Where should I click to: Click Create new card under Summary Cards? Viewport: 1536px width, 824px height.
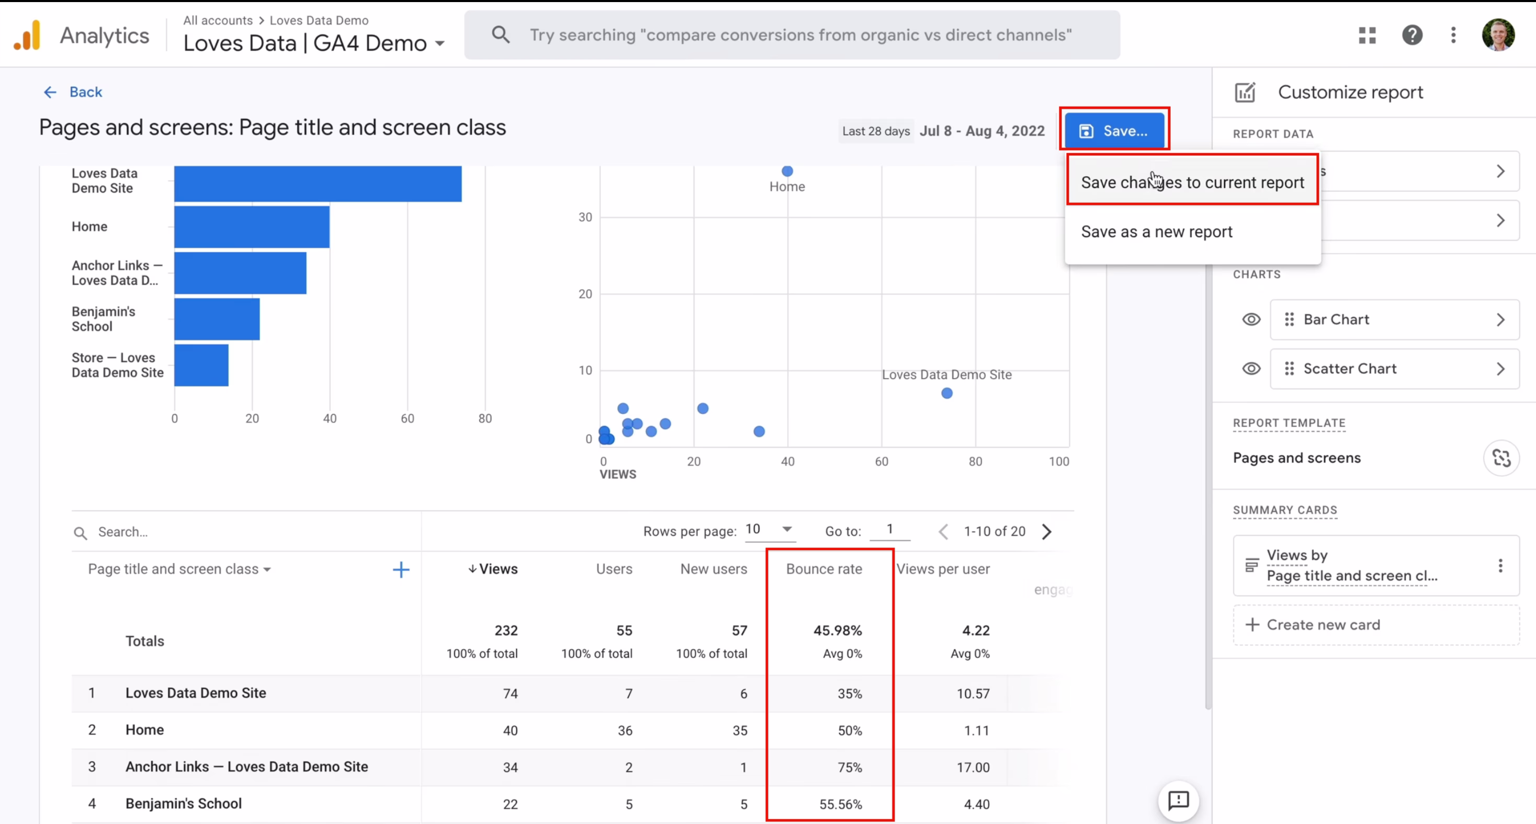click(1323, 624)
